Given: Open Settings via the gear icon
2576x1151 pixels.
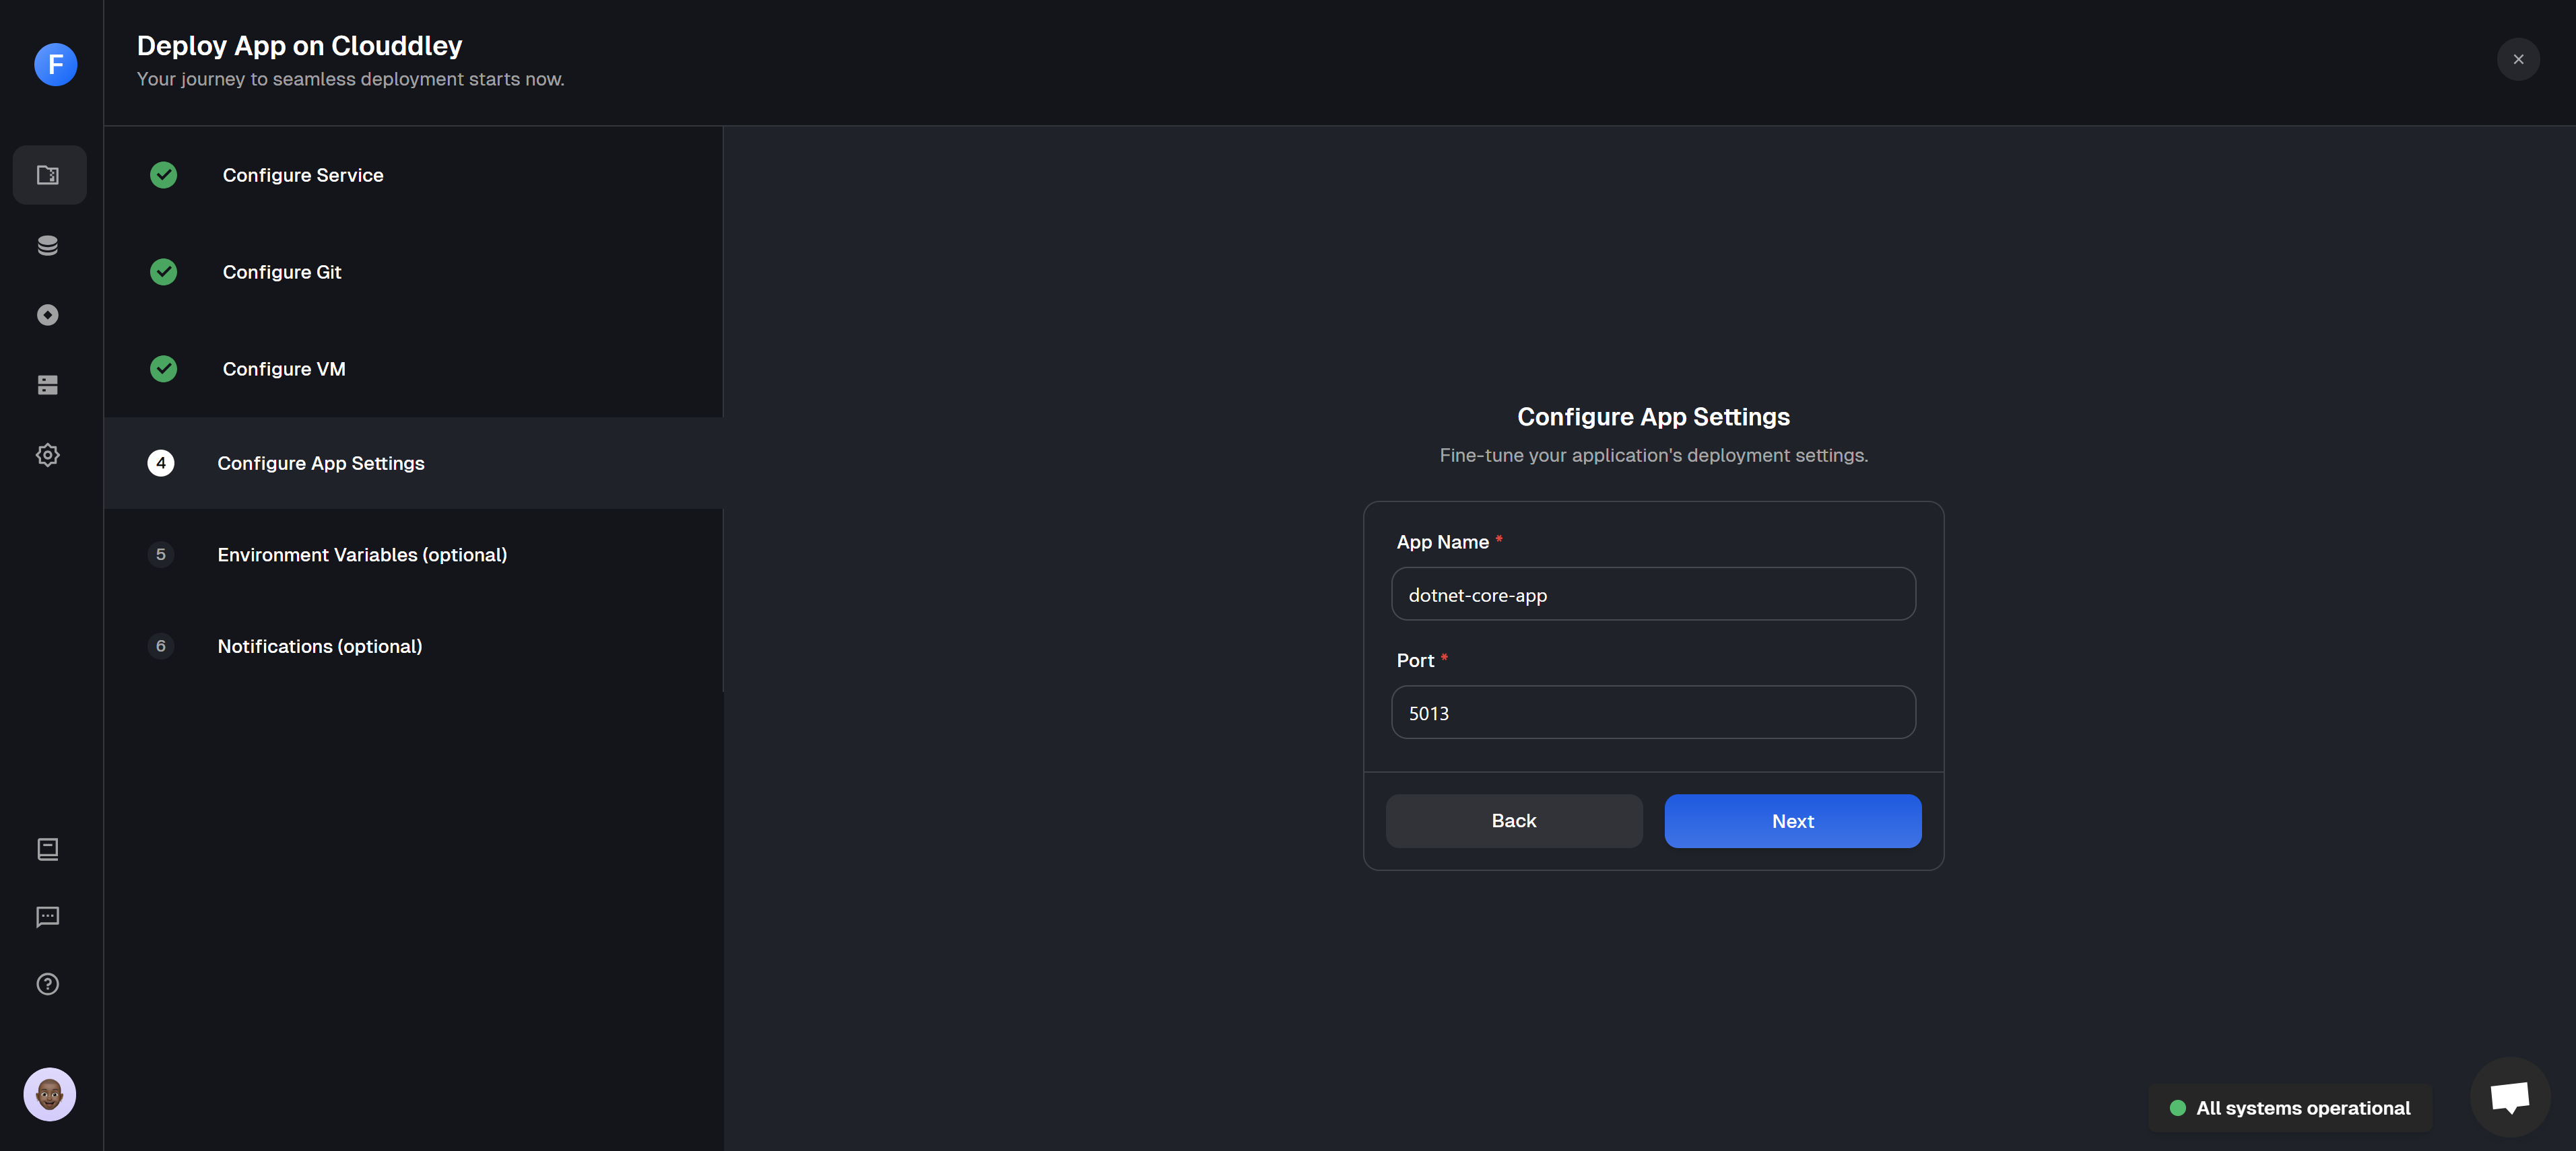Looking at the screenshot, I should [x=48, y=454].
